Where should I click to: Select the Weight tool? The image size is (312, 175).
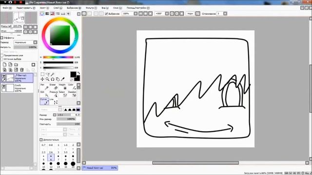click(x=63, y=87)
